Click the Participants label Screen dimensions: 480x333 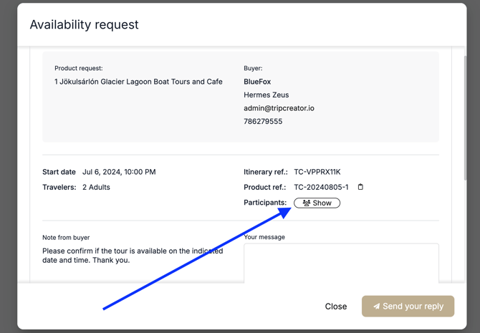[x=265, y=203]
